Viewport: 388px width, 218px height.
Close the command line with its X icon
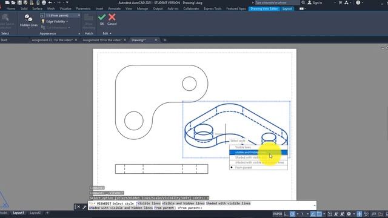[x=78, y=206]
